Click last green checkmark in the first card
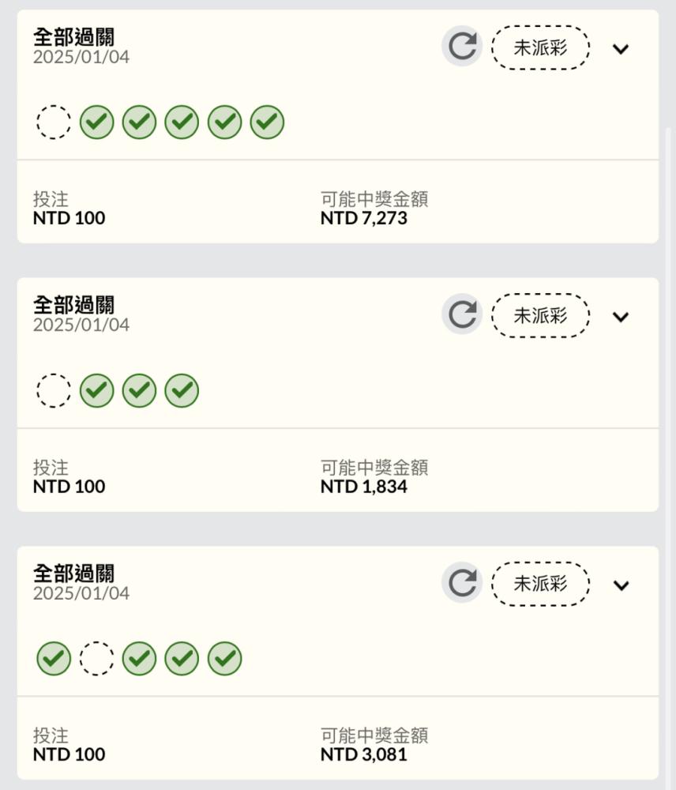The height and width of the screenshot is (790, 676). point(267,122)
